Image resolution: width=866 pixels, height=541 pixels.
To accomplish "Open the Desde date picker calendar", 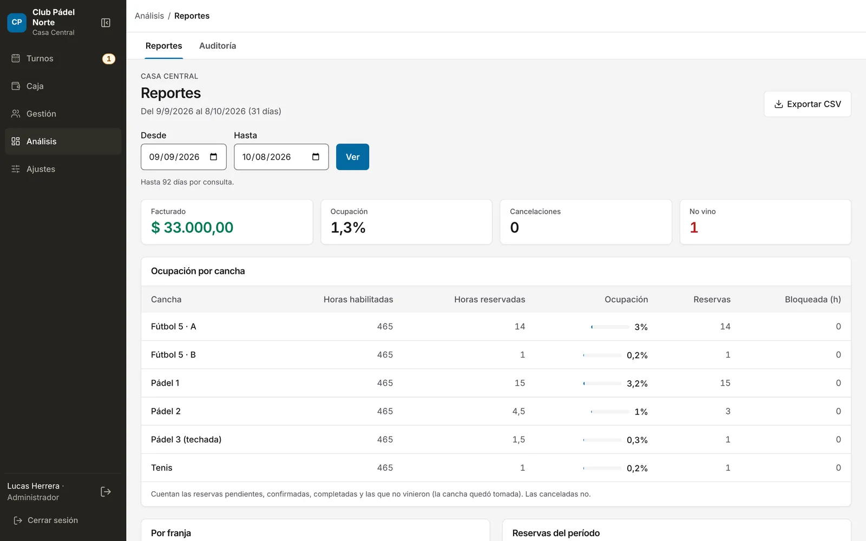I will click(x=214, y=157).
